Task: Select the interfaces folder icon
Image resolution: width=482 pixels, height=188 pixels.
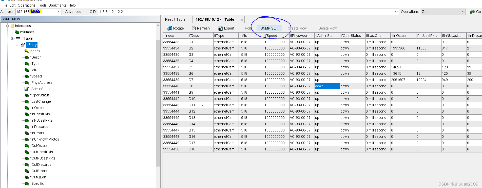Action: tap(12, 26)
